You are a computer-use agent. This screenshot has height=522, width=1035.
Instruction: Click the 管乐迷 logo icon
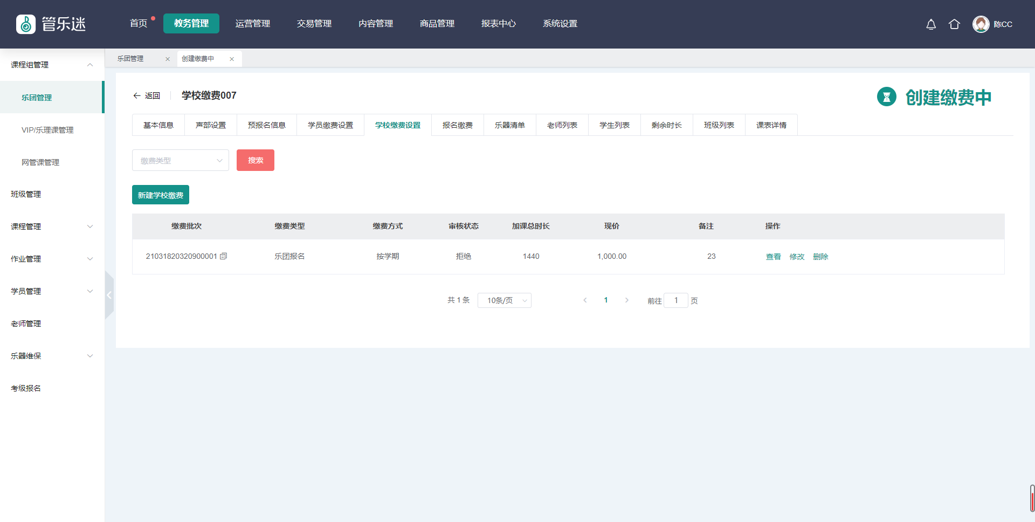(x=26, y=24)
